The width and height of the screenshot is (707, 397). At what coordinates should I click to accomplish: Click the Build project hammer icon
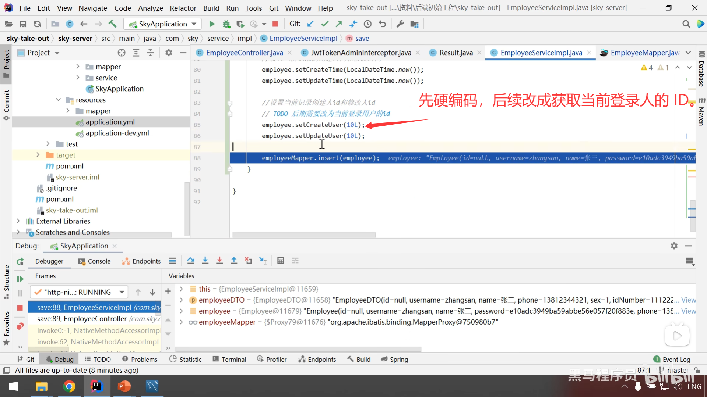(112, 24)
